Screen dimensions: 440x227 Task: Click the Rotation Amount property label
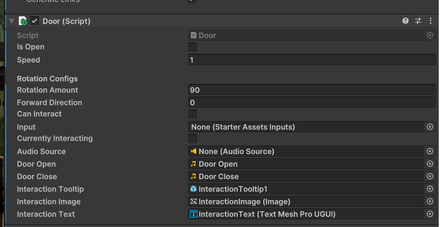(x=48, y=90)
